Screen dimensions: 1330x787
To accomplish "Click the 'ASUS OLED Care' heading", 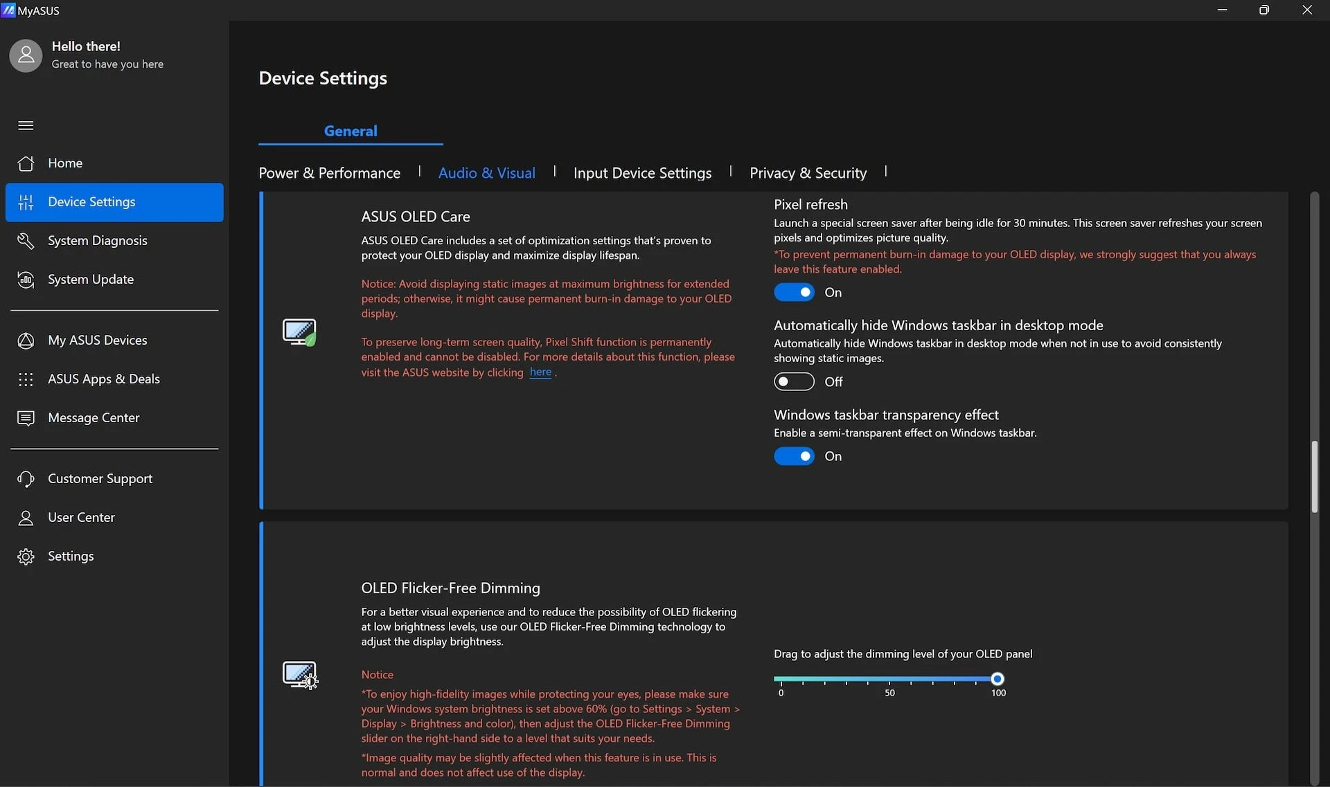I will pos(416,217).
